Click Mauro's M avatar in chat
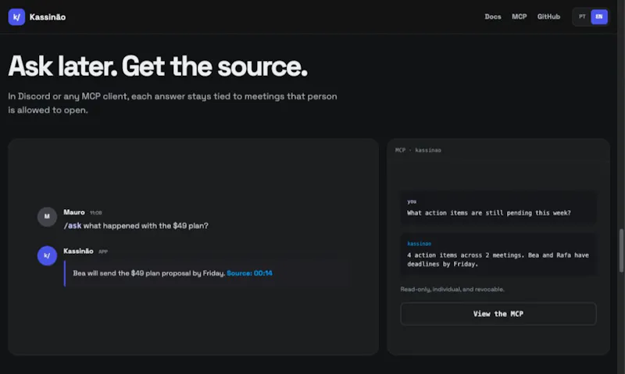Screen dimensions: 625x374 tap(47, 217)
